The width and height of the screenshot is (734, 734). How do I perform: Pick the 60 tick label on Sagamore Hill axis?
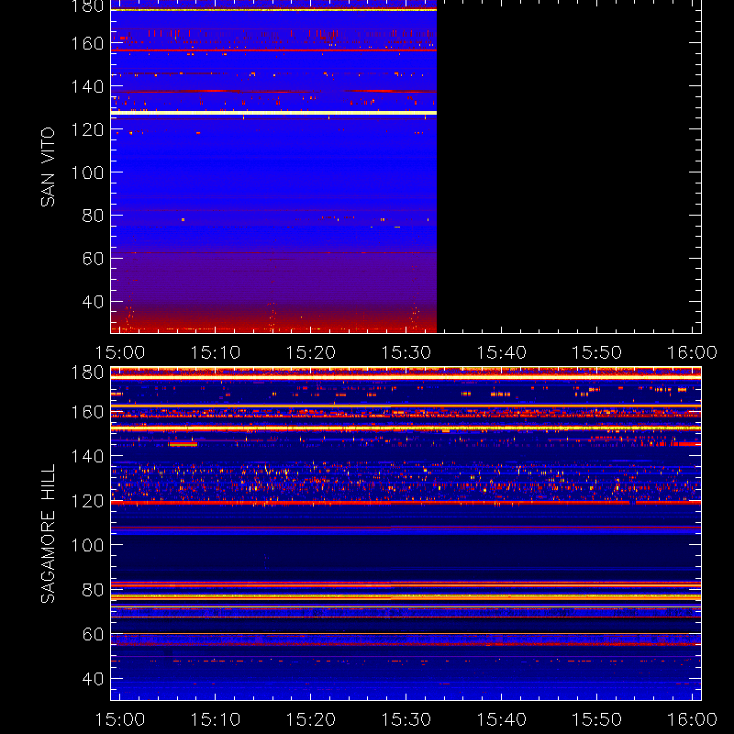coord(93,634)
